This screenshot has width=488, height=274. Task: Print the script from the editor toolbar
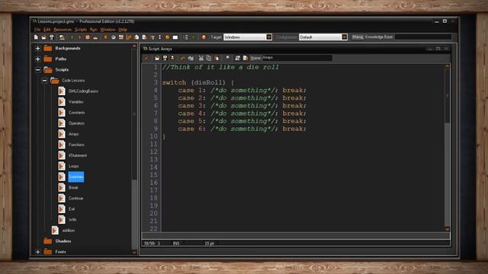tap(172, 58)
